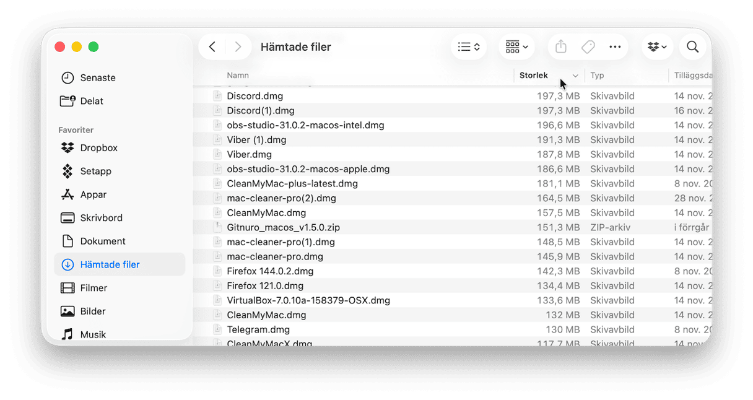This screenshot has height=400, width=753.
Task: Click the ZIP-arkiv type cell
Action: pos(611,227)
